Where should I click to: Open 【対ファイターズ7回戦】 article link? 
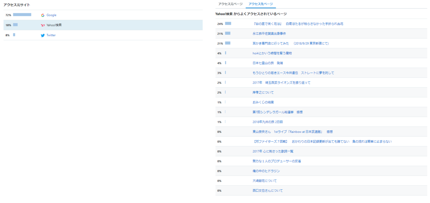coord(322,141)
